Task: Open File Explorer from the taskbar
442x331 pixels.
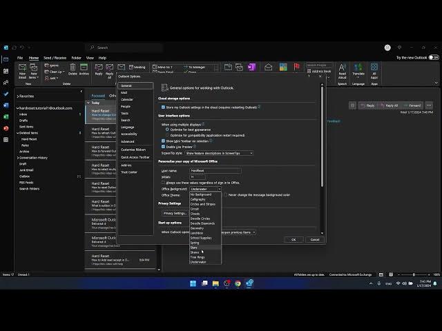Action: (215, 283)
